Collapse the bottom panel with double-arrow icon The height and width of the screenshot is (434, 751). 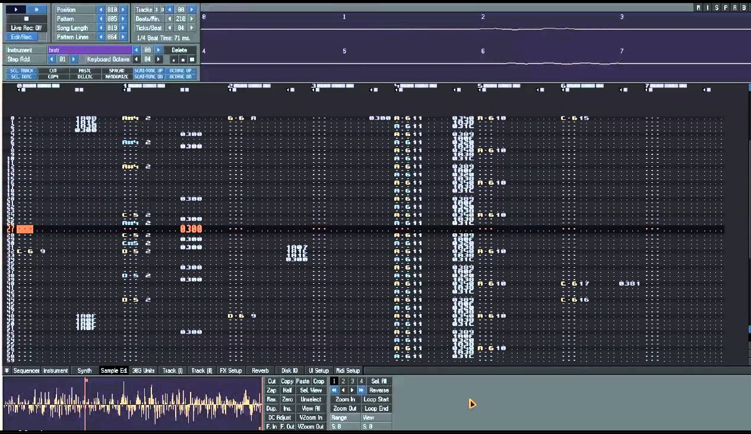(x=7, y=370)
